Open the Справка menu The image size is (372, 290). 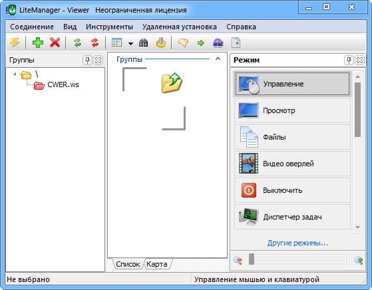click(241, 27)
